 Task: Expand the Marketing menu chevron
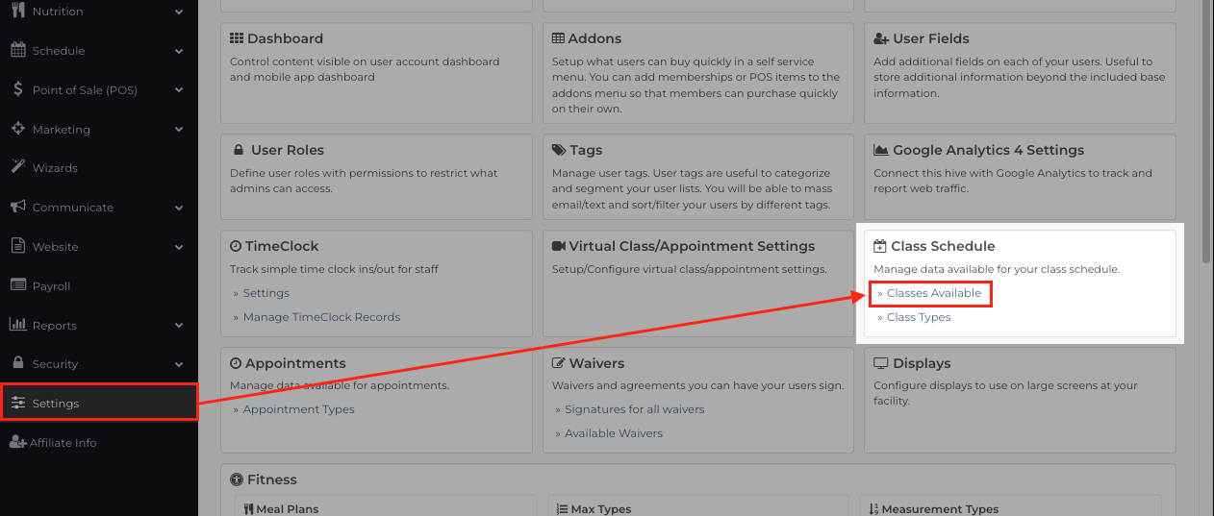180,129
